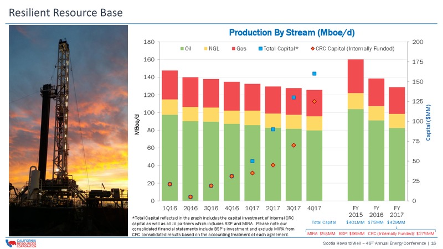The image size is (443, 249).
Task: Click the 2Q16 axis label
Action: point(190,208)
